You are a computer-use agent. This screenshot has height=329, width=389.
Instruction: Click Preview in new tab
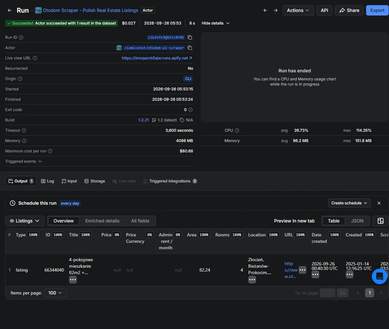[x=294, y=221]
